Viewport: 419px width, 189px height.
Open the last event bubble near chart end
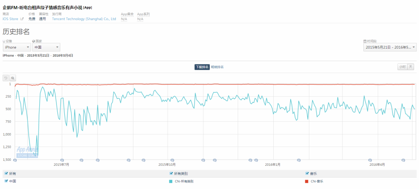point(403,160)
